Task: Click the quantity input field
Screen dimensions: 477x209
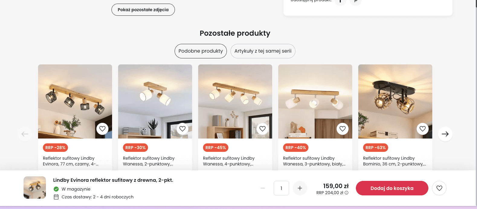Action: click(x=281, y=188)
